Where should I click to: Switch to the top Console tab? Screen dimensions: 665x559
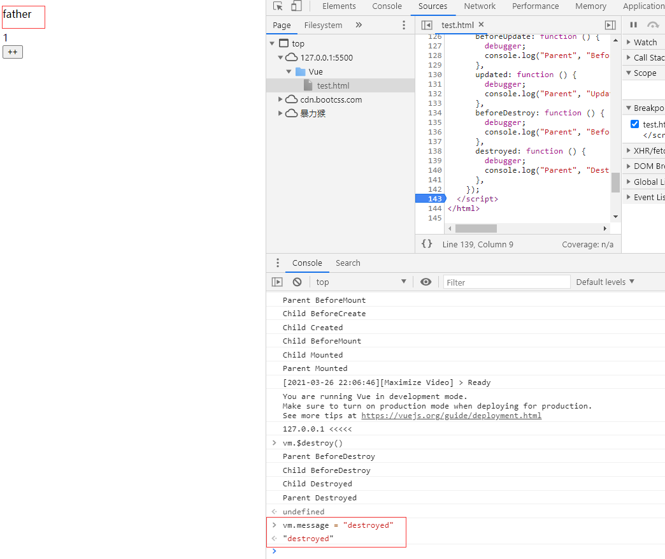(x=387, y=6)
